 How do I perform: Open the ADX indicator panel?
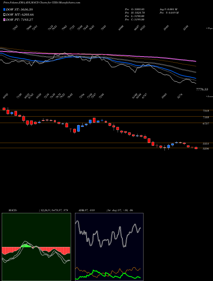tap(109, 247)
